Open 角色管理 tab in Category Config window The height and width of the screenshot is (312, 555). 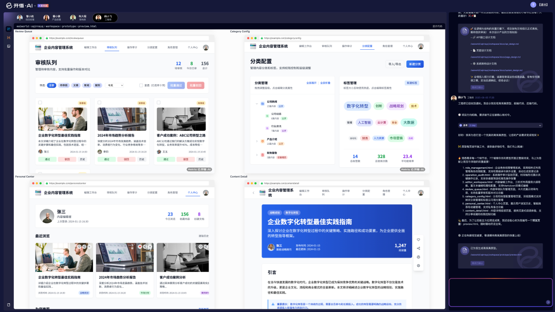[387, 46]
